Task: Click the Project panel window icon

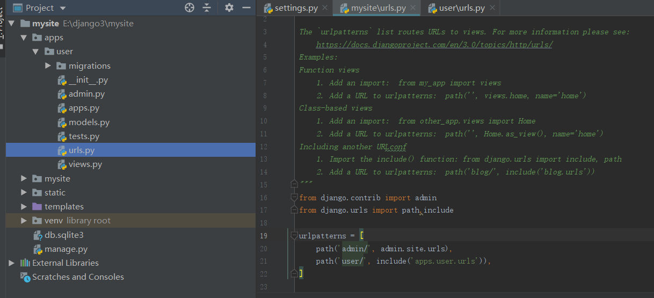Action: 18,8
